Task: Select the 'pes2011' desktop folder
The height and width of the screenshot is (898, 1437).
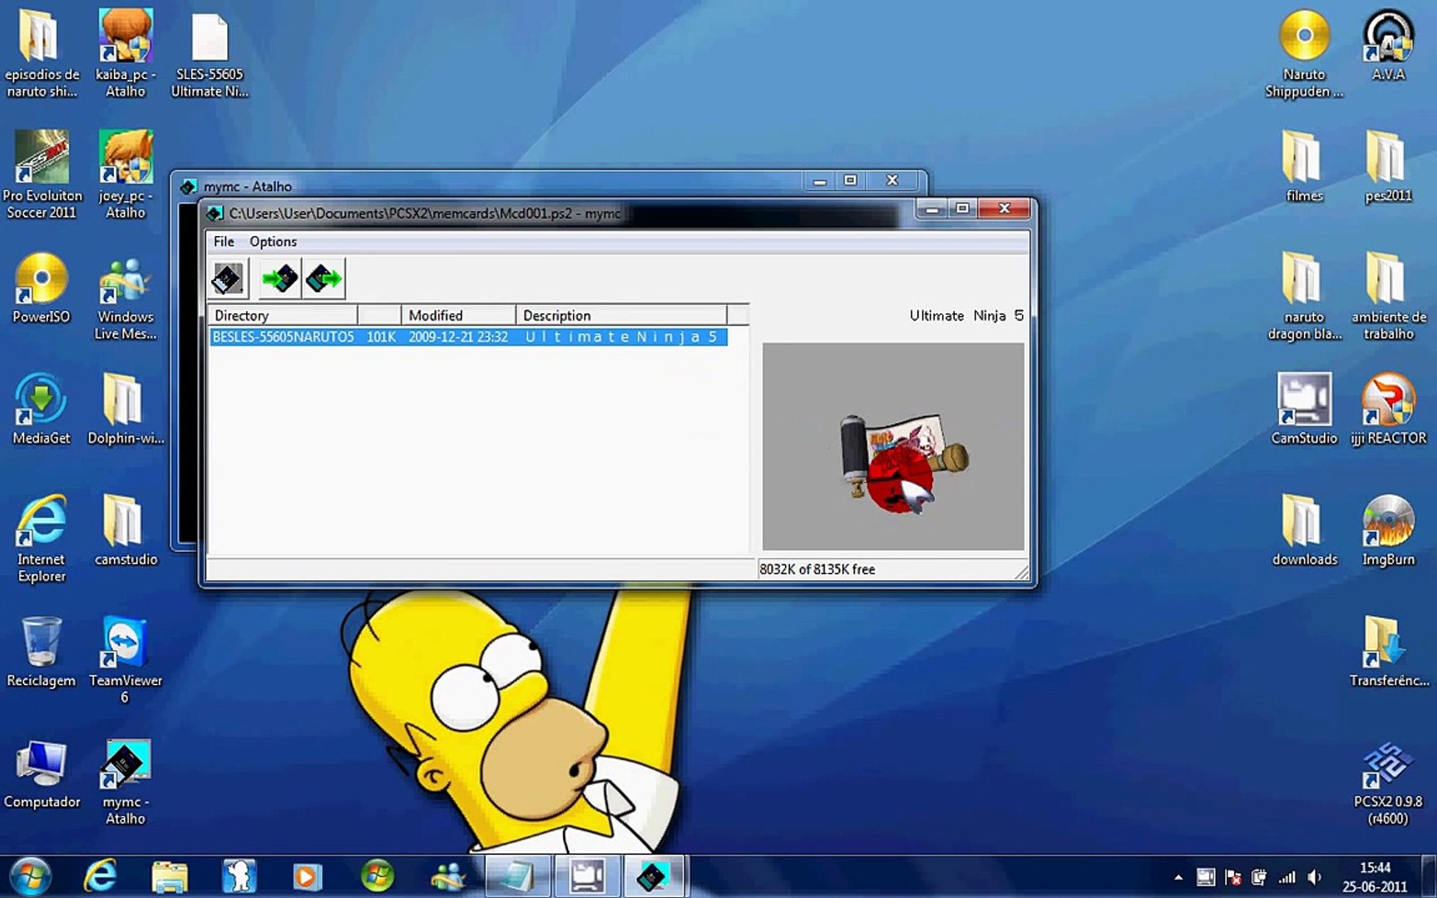Action: [x=1388, y=167]
